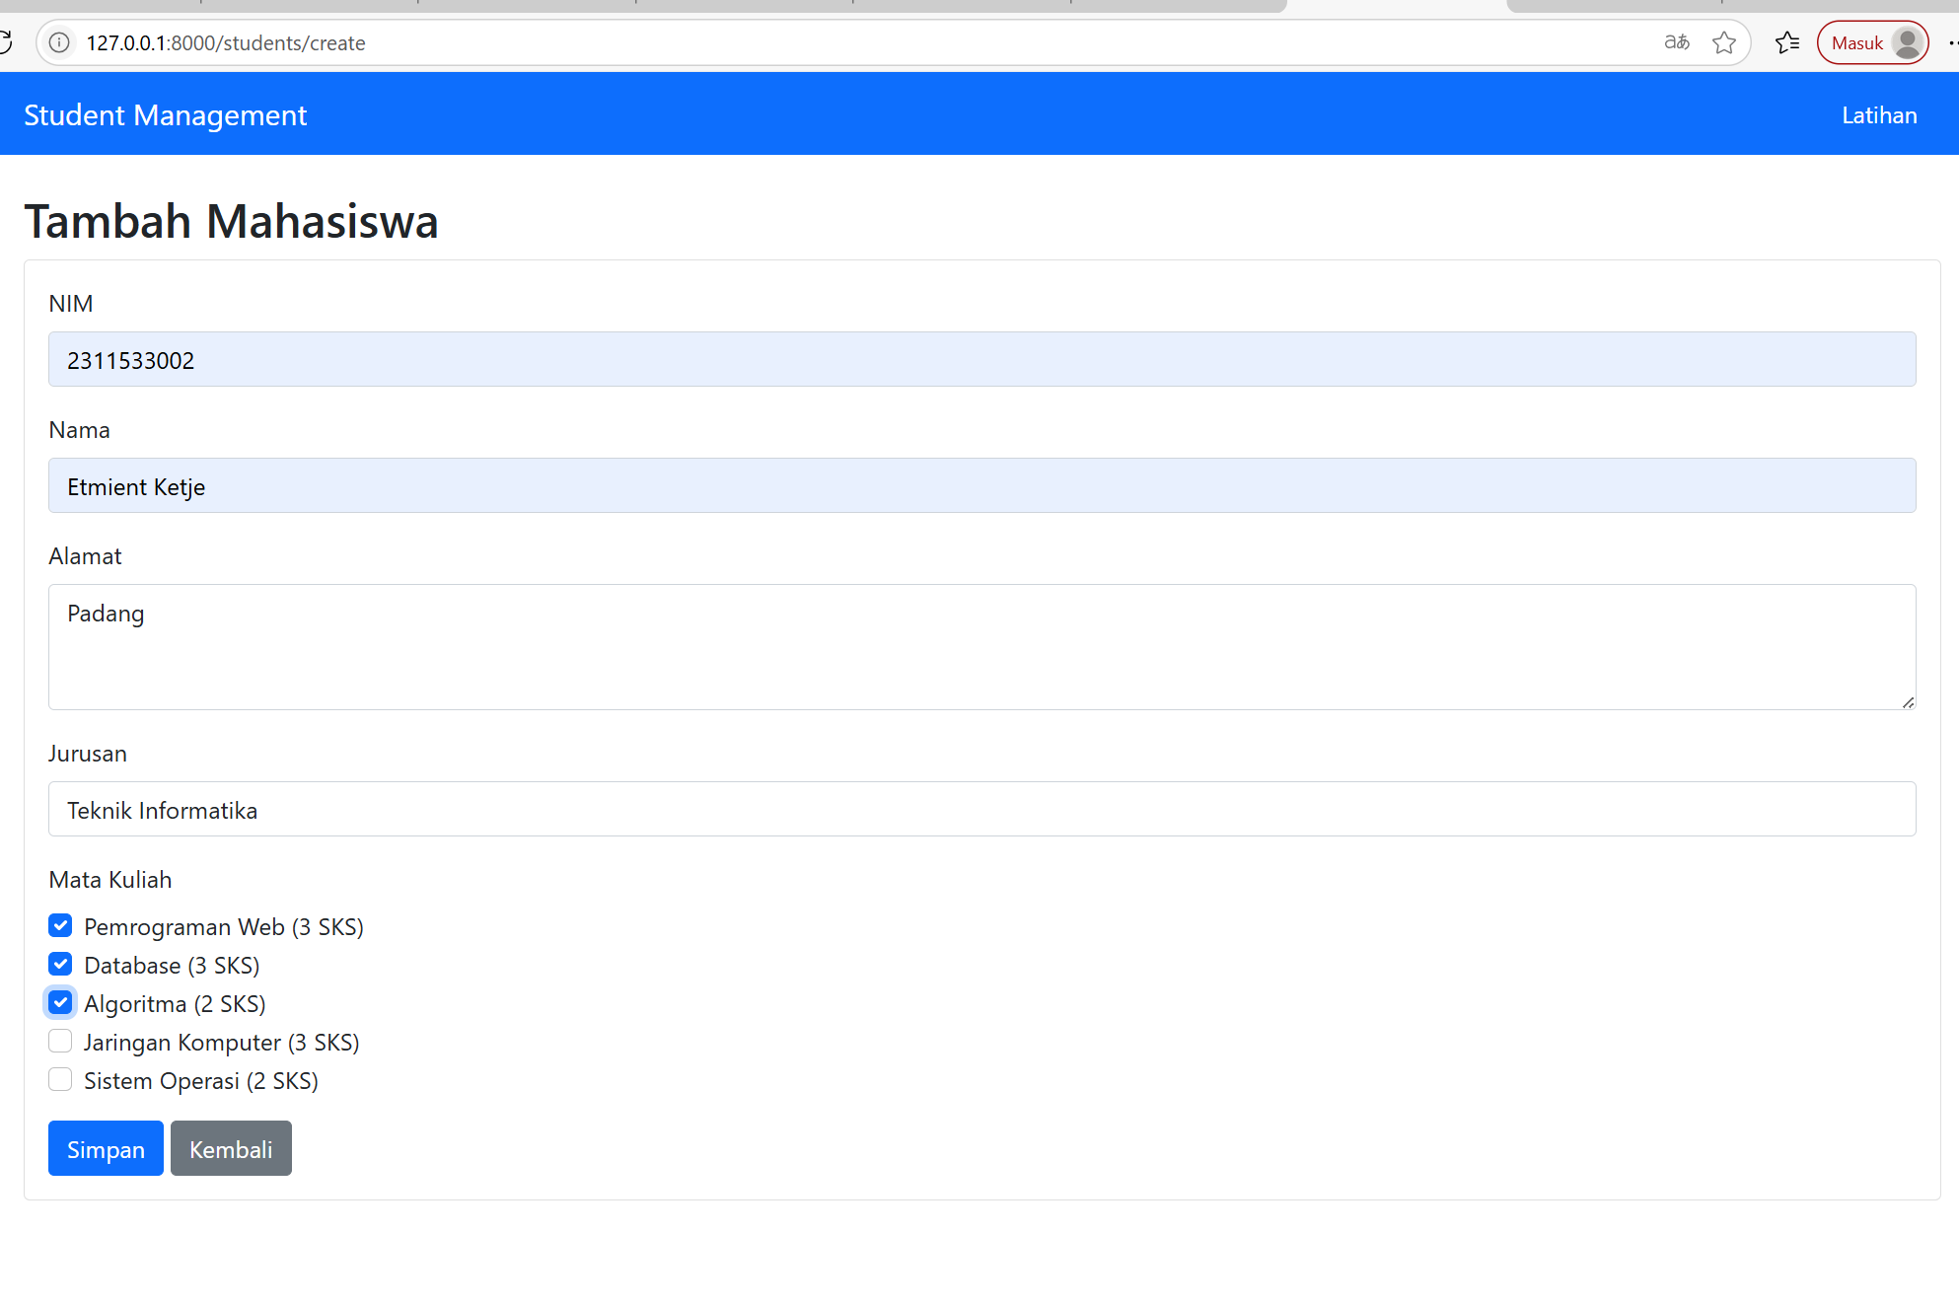The image size is (1959, 1306).
Task: Check Sistem Operasi (2 SKS) checkbox
Action: point(60,1079)
